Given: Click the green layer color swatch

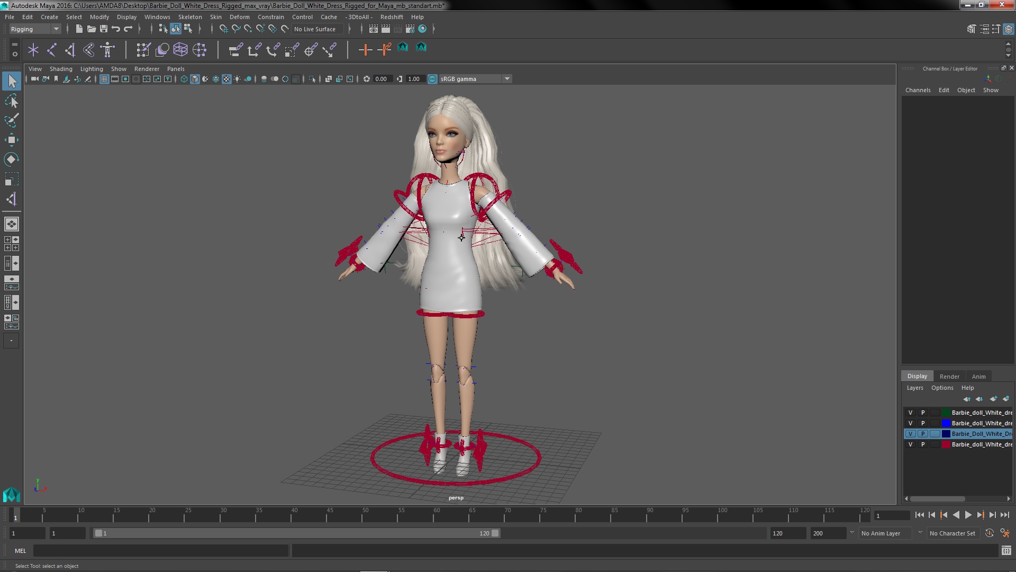Looking at the screenshot, I should click(946, 413).
